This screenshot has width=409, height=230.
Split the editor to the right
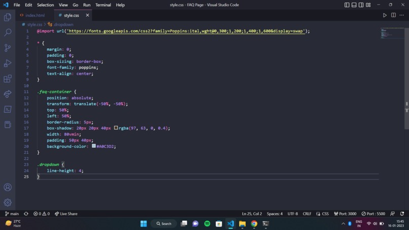coord(393,15)
